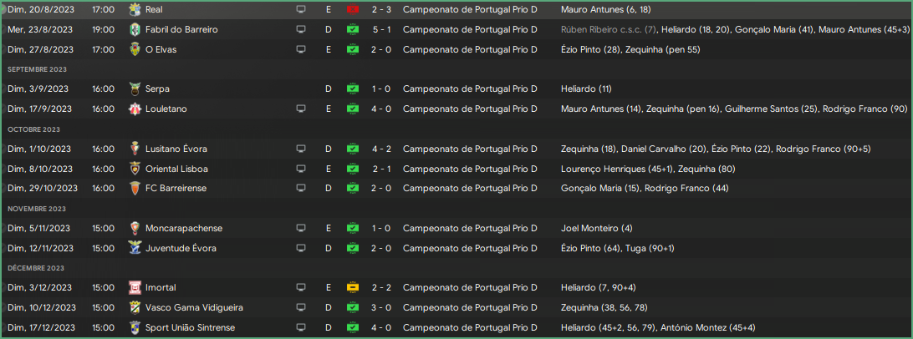Click the red loss icon for Real match

(x=353, y=9)
